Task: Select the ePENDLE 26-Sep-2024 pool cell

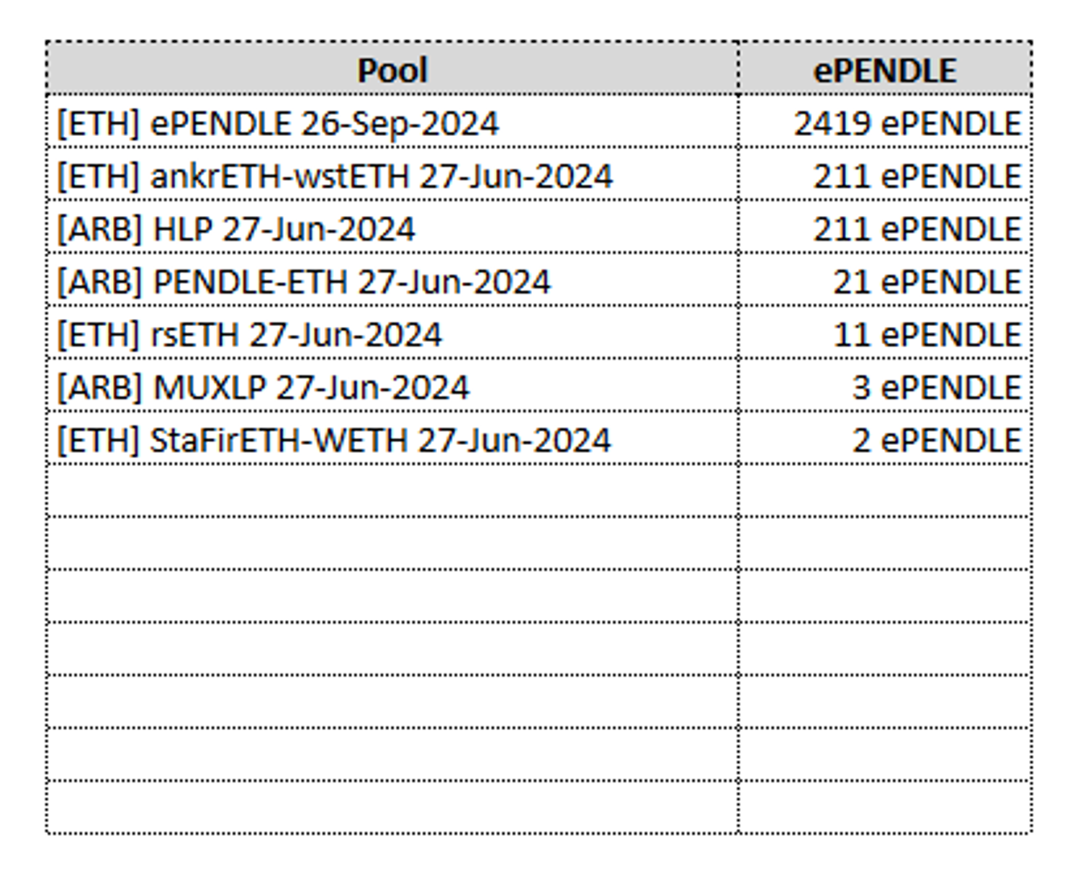Action: tap(278, 123)
